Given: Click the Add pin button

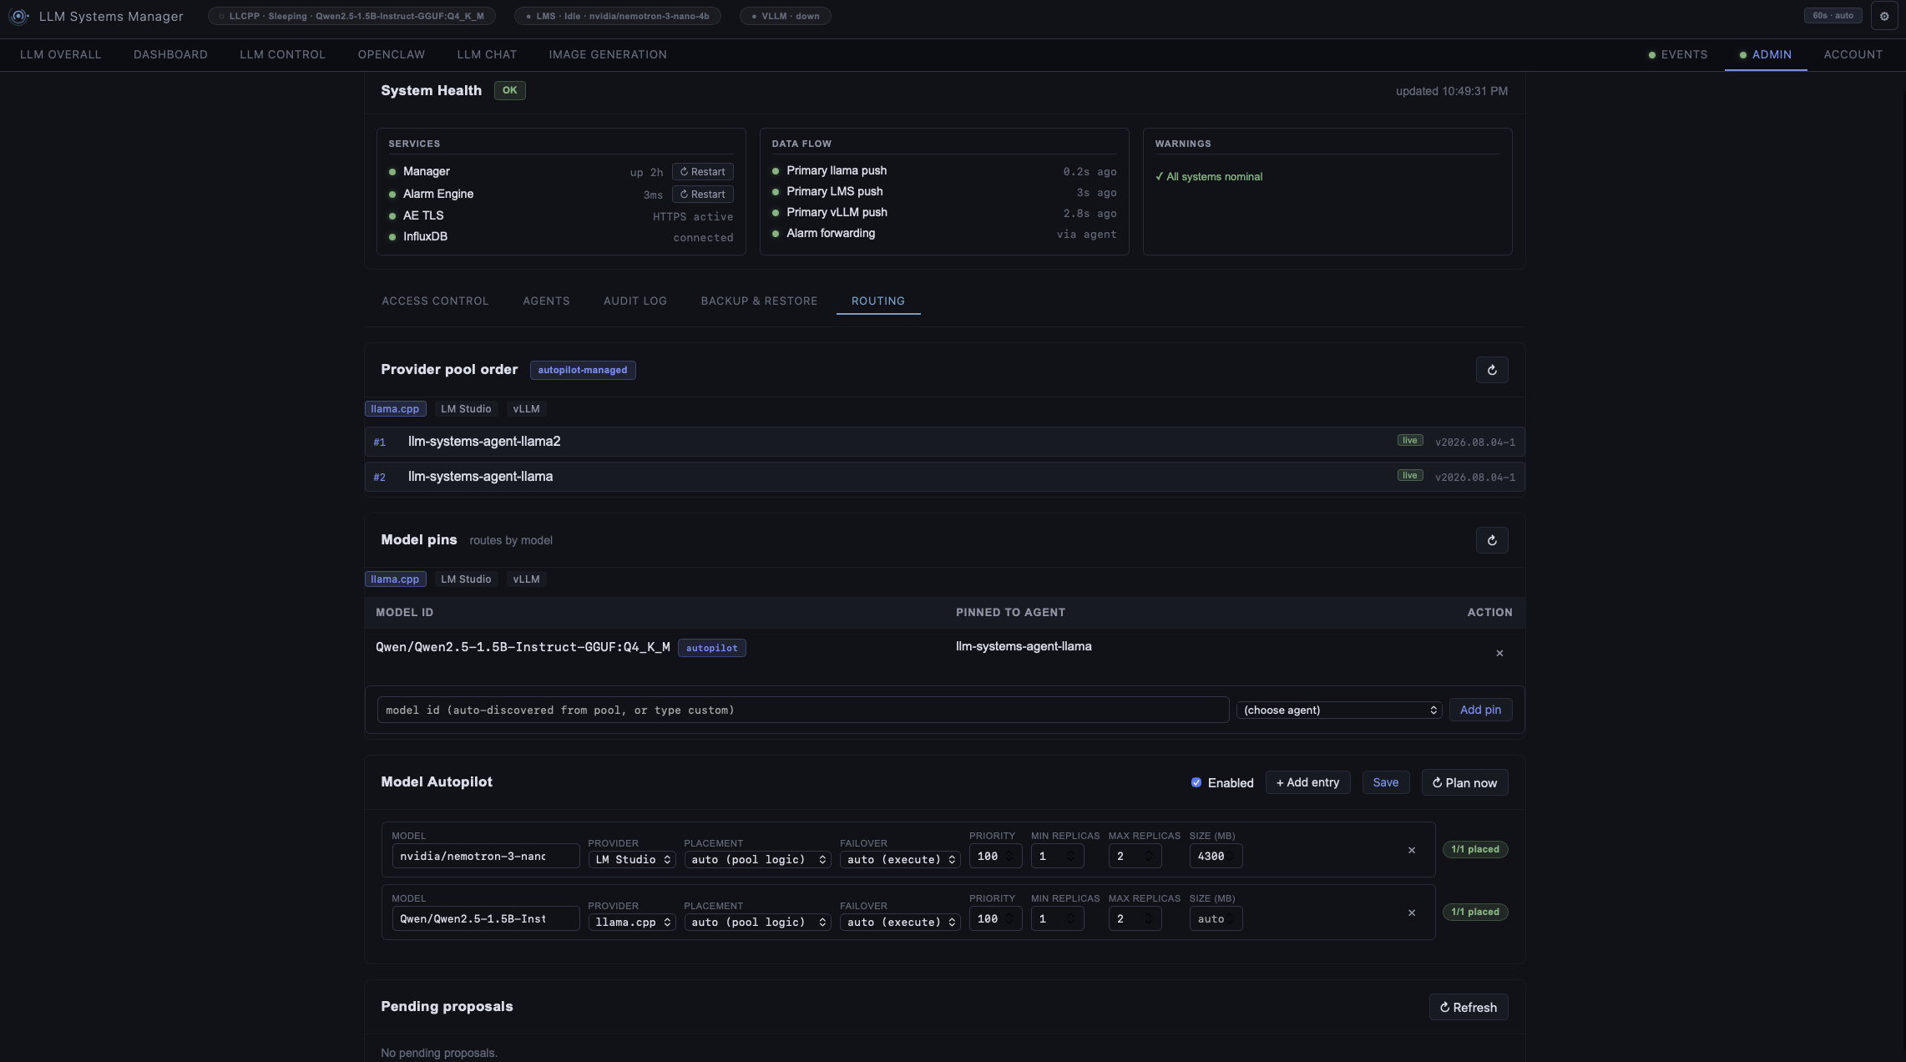Looking at the screenshot, I should 1480,710.
